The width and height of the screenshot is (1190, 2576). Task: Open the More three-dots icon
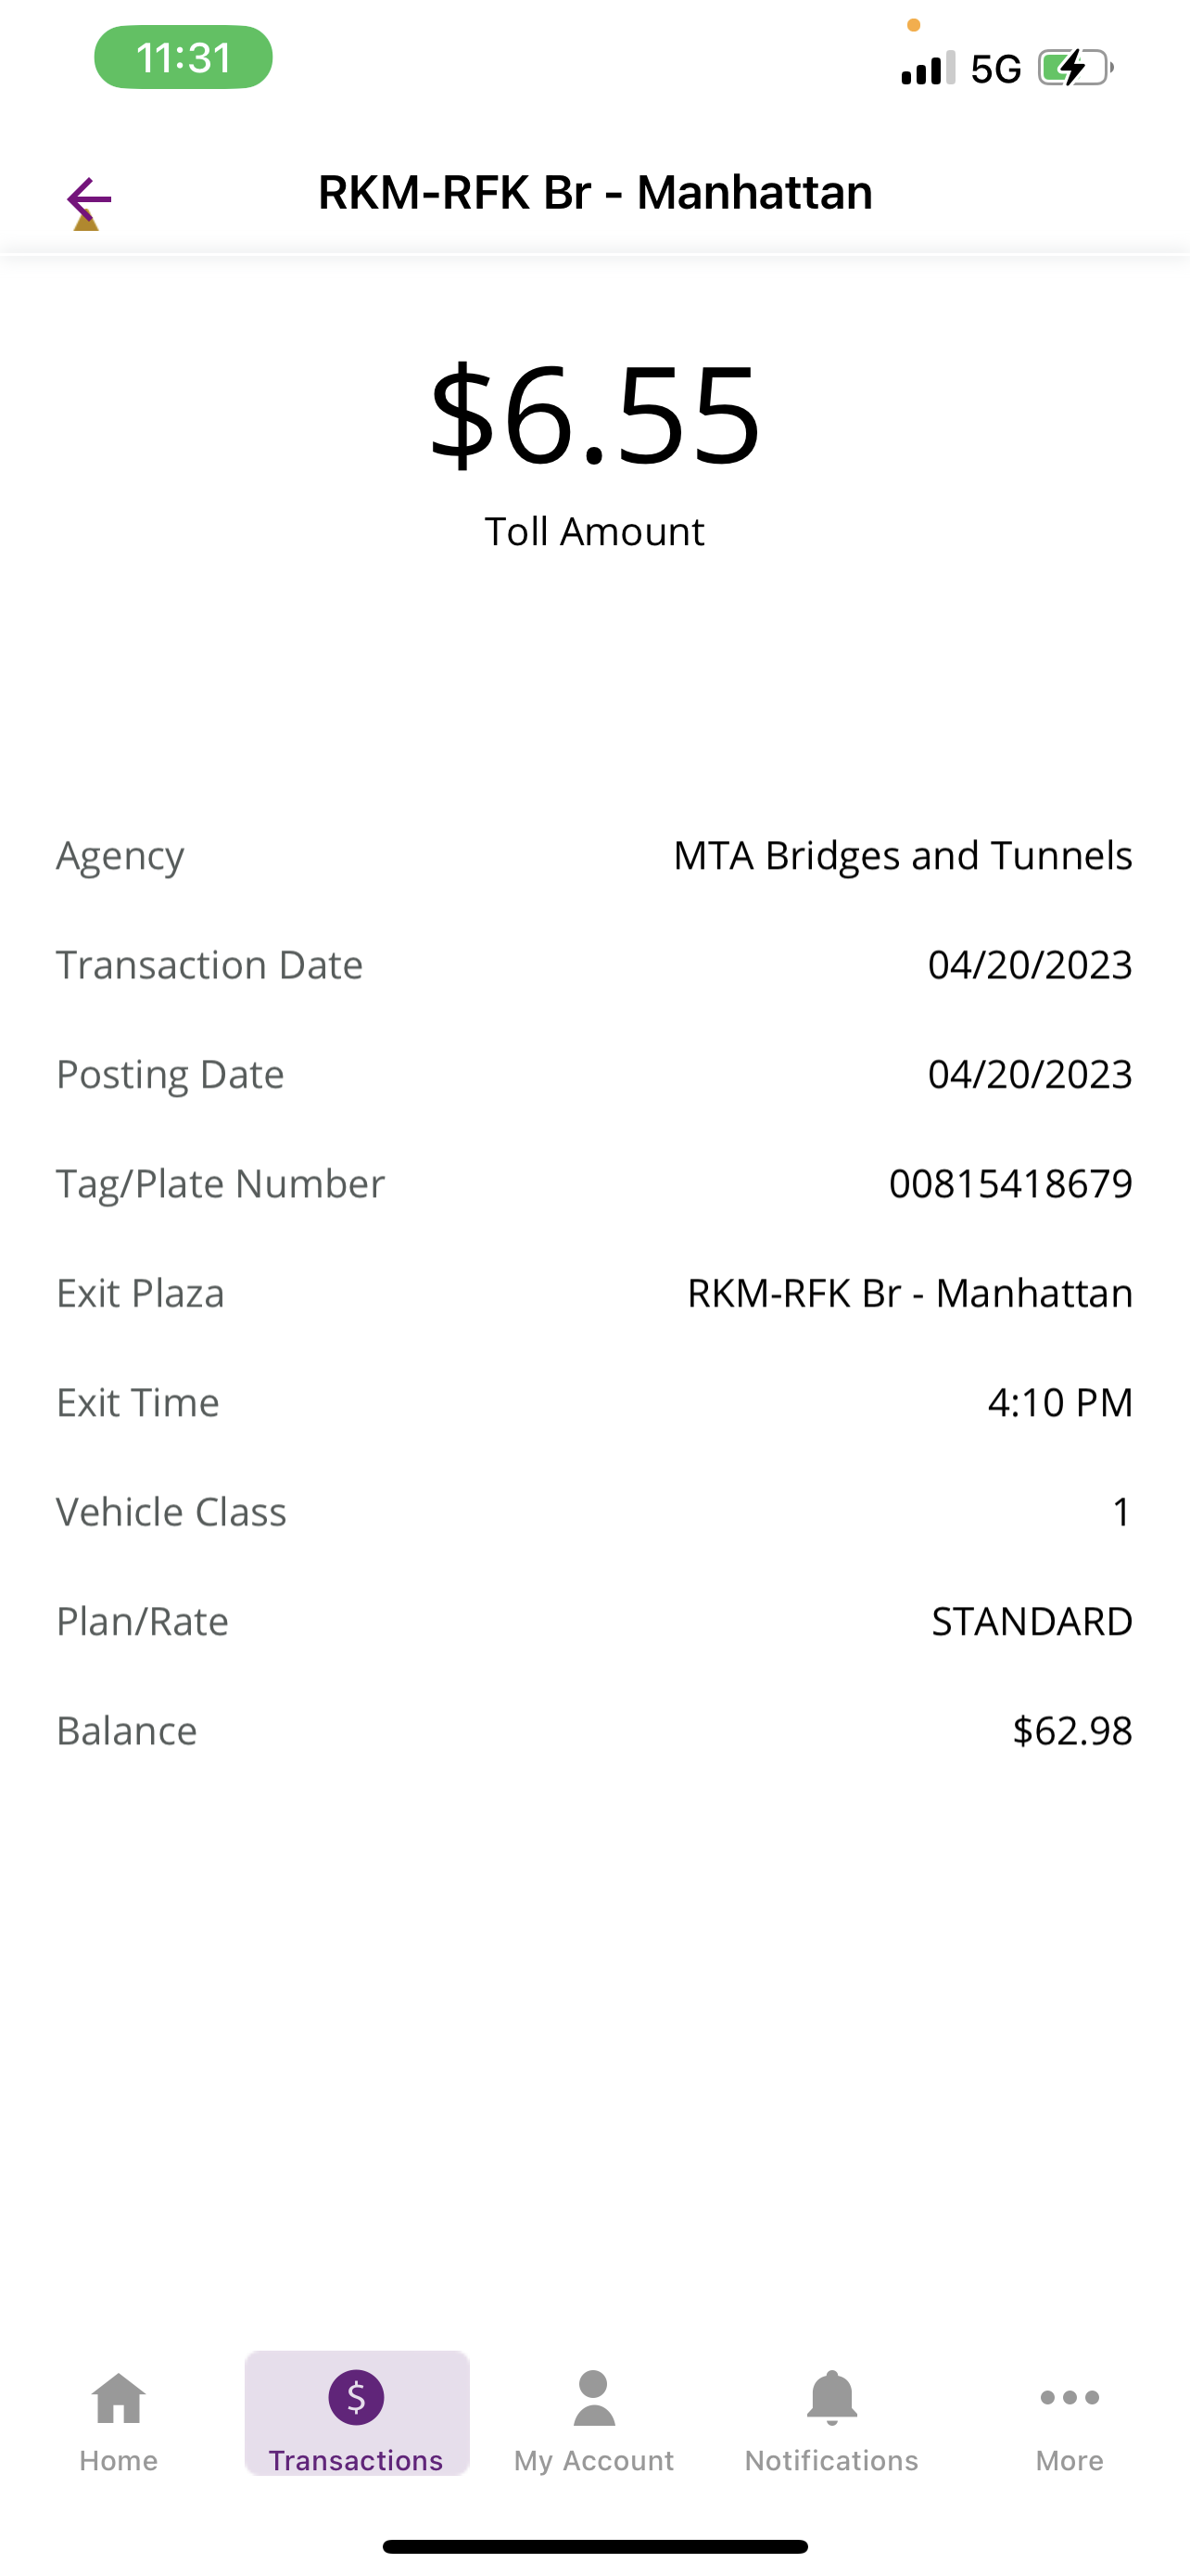pos(1070,2397)
